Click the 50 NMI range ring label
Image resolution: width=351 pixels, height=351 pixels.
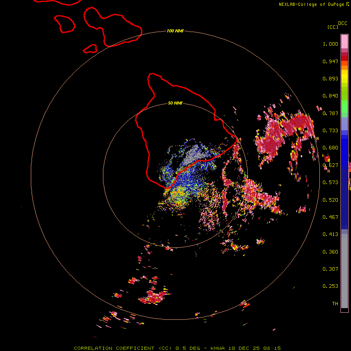tap(175, 103)
